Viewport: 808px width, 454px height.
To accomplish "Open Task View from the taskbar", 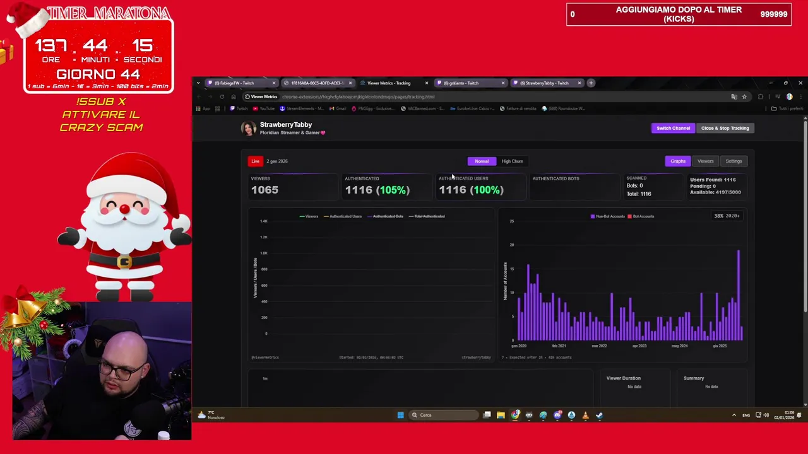I will 487,415.
